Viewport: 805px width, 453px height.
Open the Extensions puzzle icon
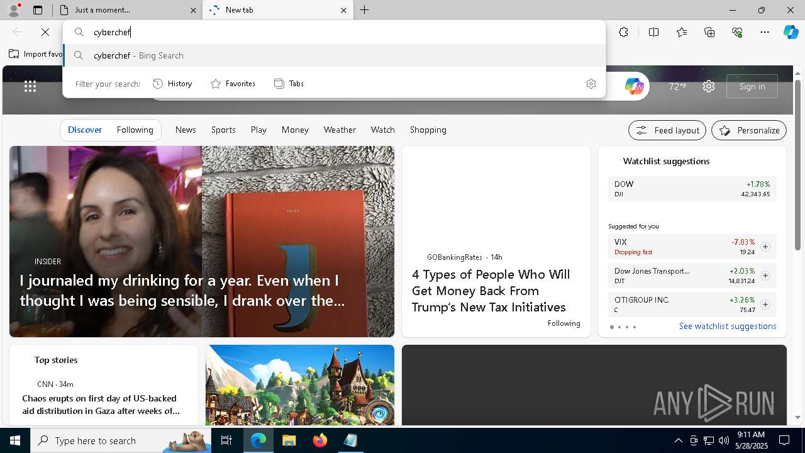coord(623,32)
